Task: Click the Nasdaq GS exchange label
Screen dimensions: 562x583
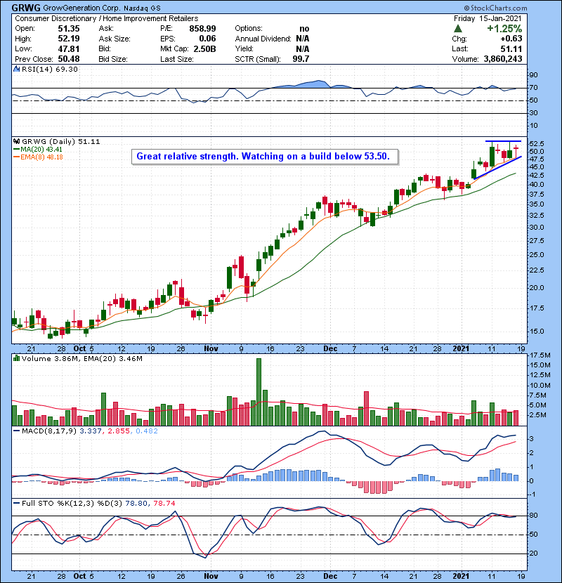Action: click(142, 8)
